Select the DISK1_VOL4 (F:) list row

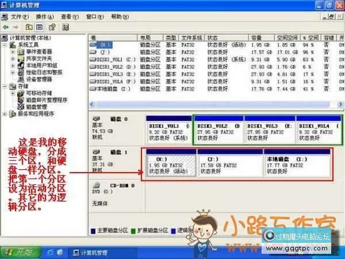217,82
